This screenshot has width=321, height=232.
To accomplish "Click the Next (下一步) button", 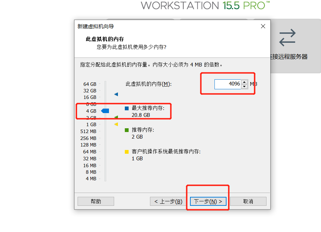I will [x=208, y=201].
